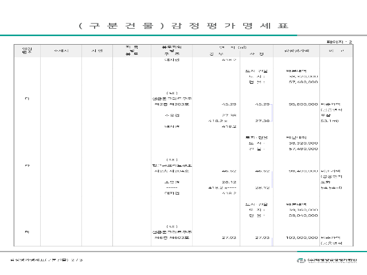367x275 pixels.
Task: Click the 감정평가액 column header
Action: (x=296, y=52)
